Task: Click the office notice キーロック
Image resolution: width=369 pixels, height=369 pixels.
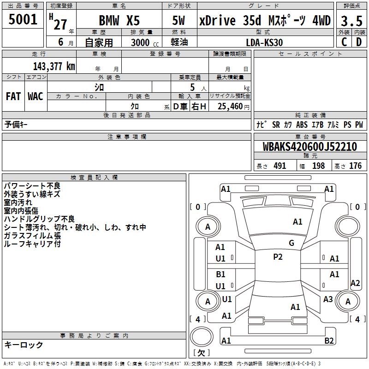Action: pyautogui.click(x=24, y=345)
